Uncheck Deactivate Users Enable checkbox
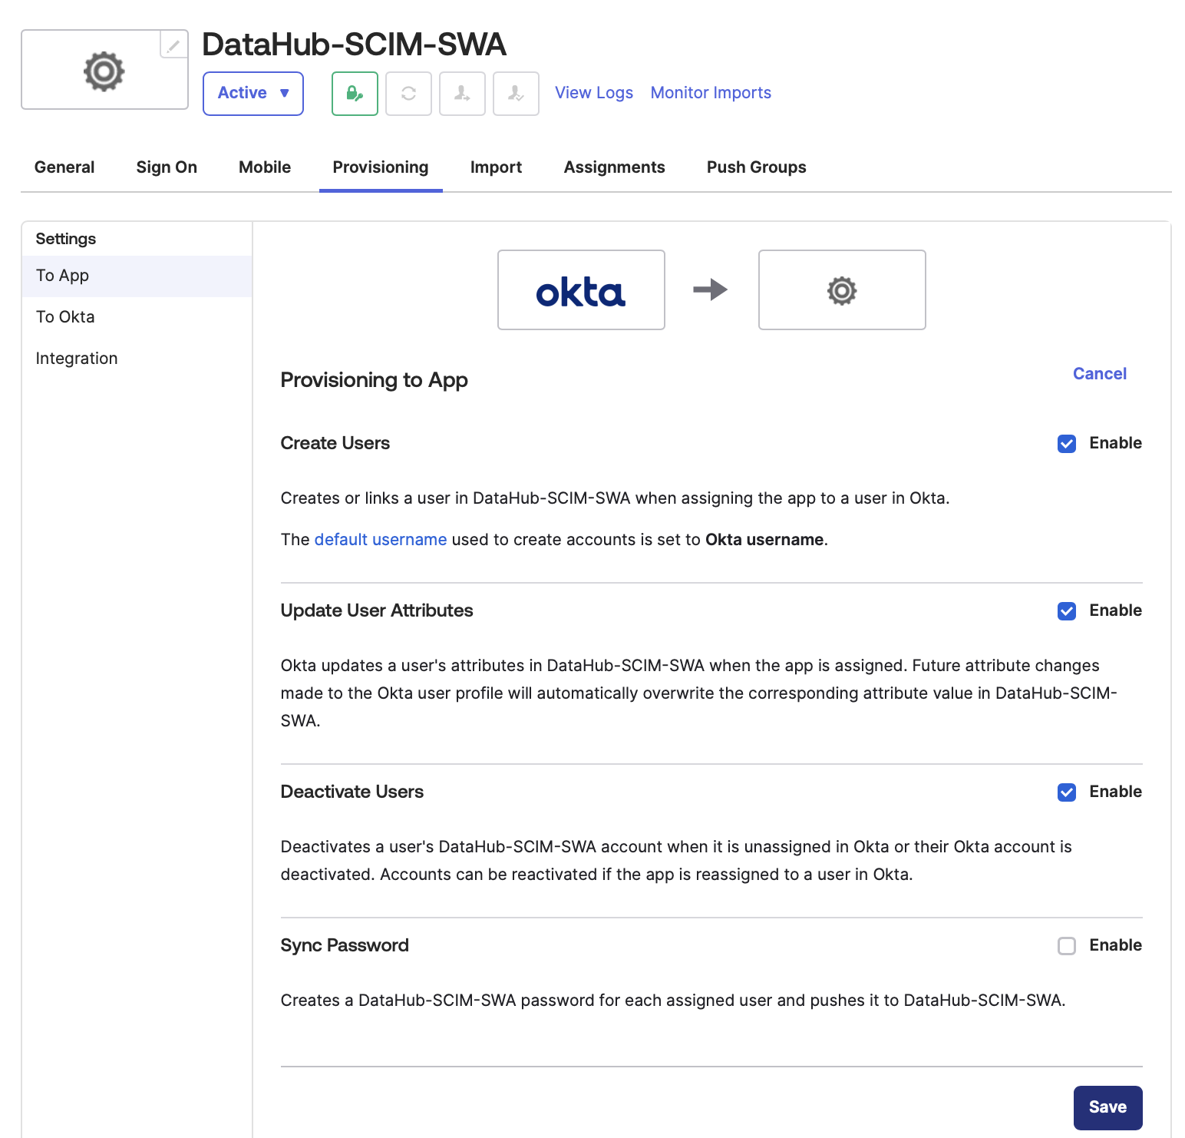The image size is (1185, 1138). pos(1067,792)
